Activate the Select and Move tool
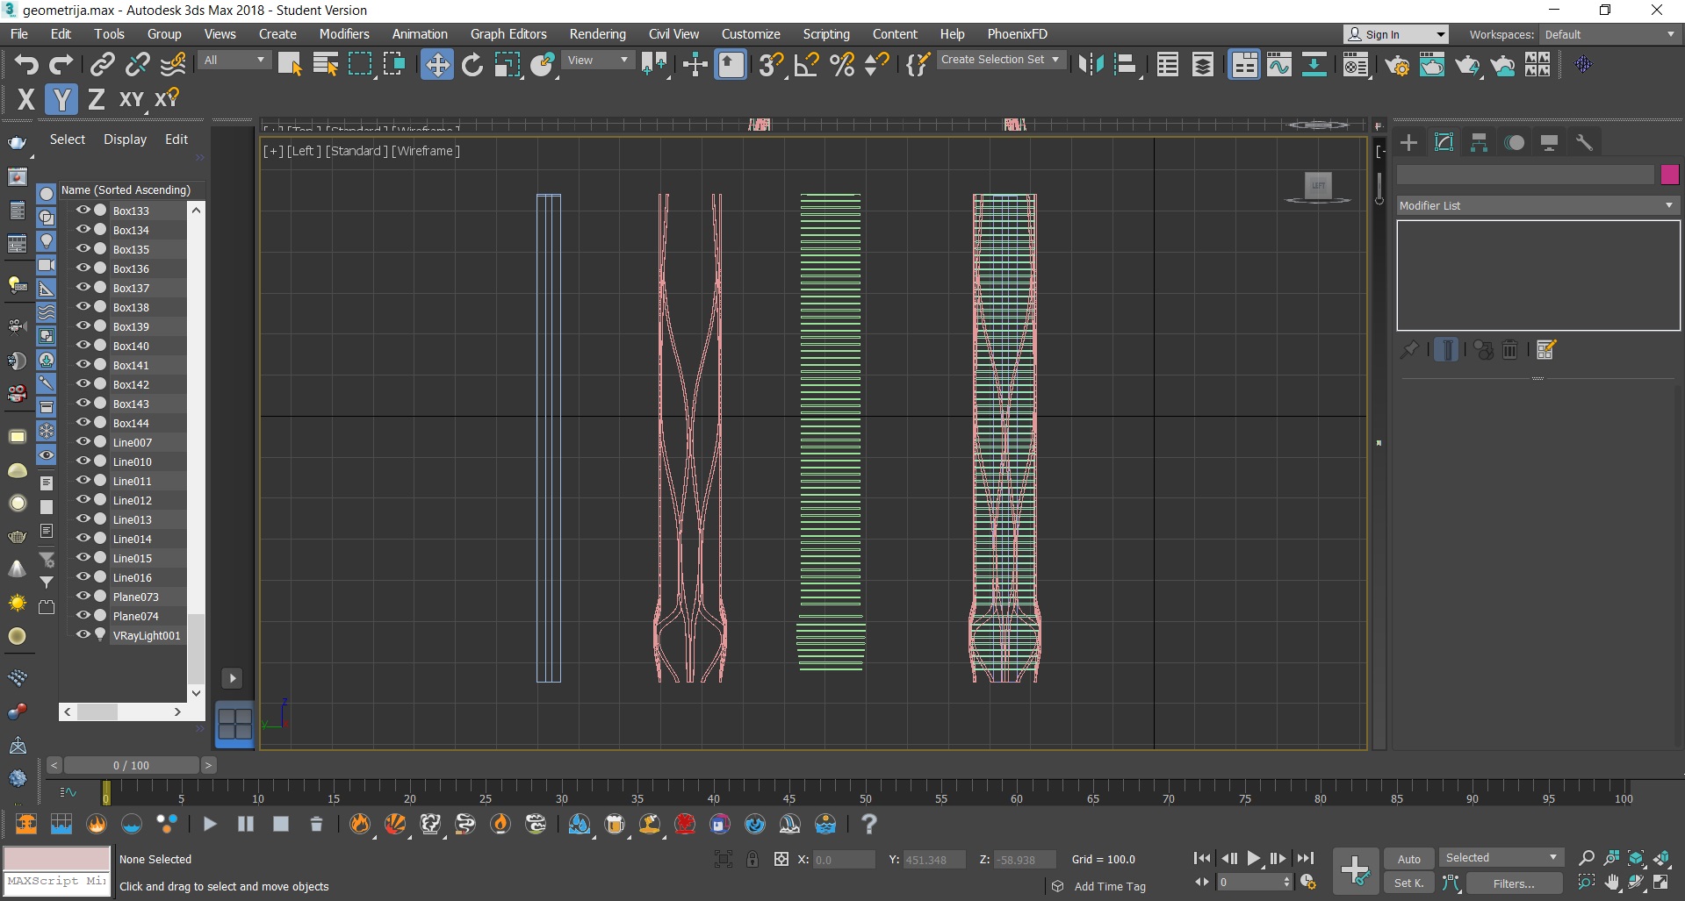1685x901 pixels. 436,65
